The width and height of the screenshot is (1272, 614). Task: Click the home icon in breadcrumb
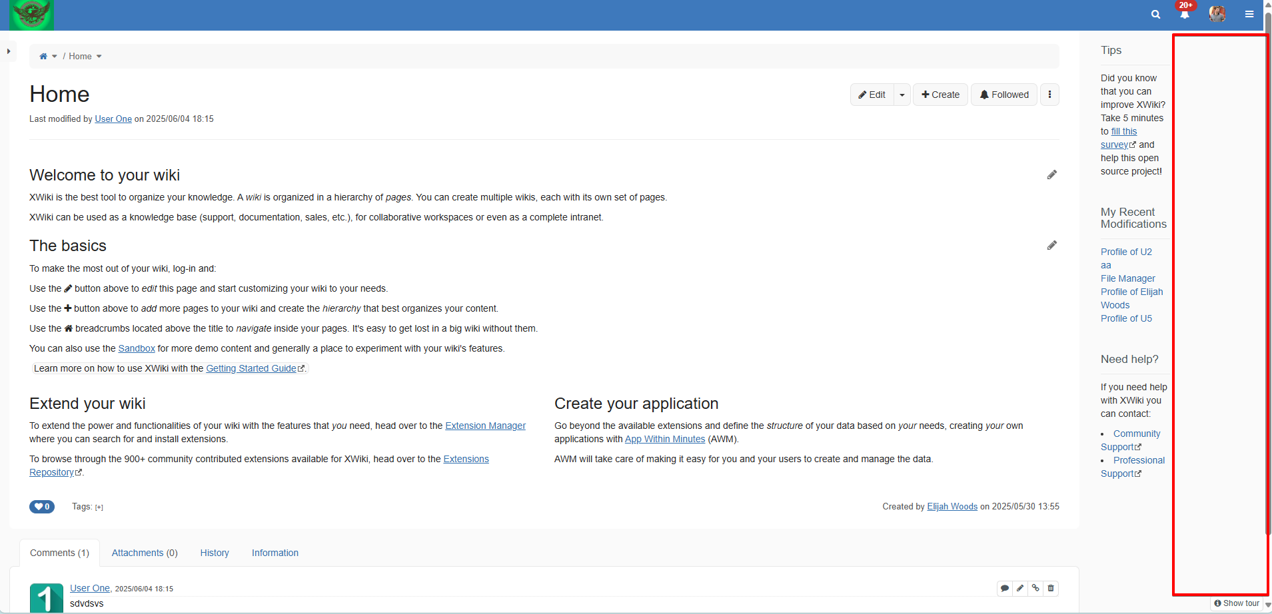tap(43, 57)
